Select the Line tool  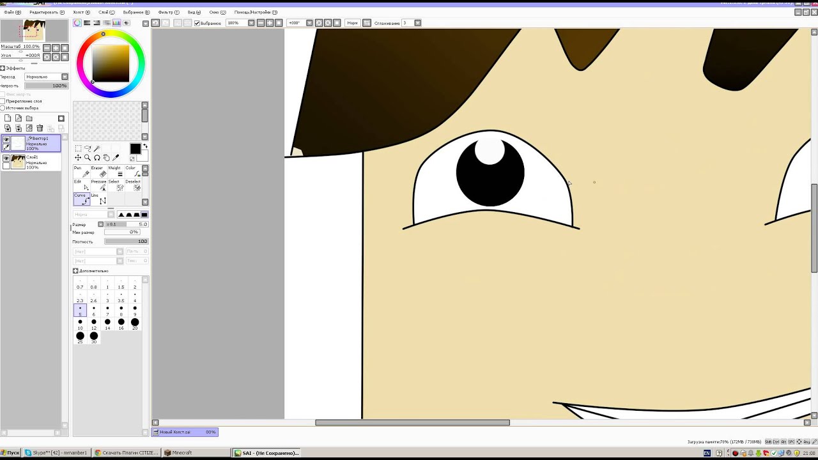(x=98, y=199)
